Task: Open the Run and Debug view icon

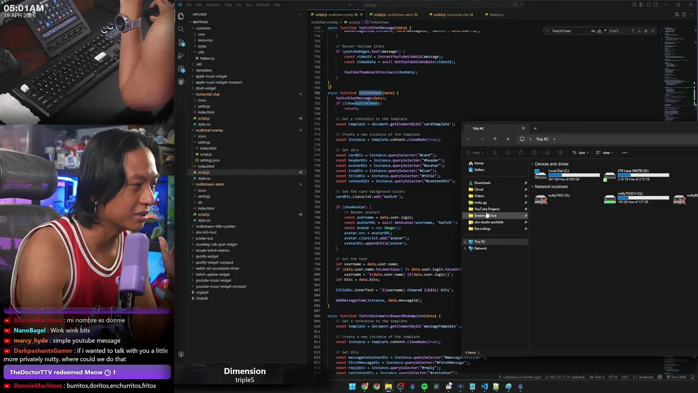Action: click(181, 56)
